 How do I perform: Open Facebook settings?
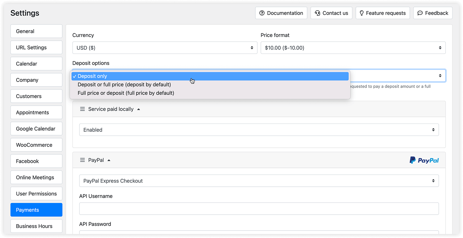(36, 161)
